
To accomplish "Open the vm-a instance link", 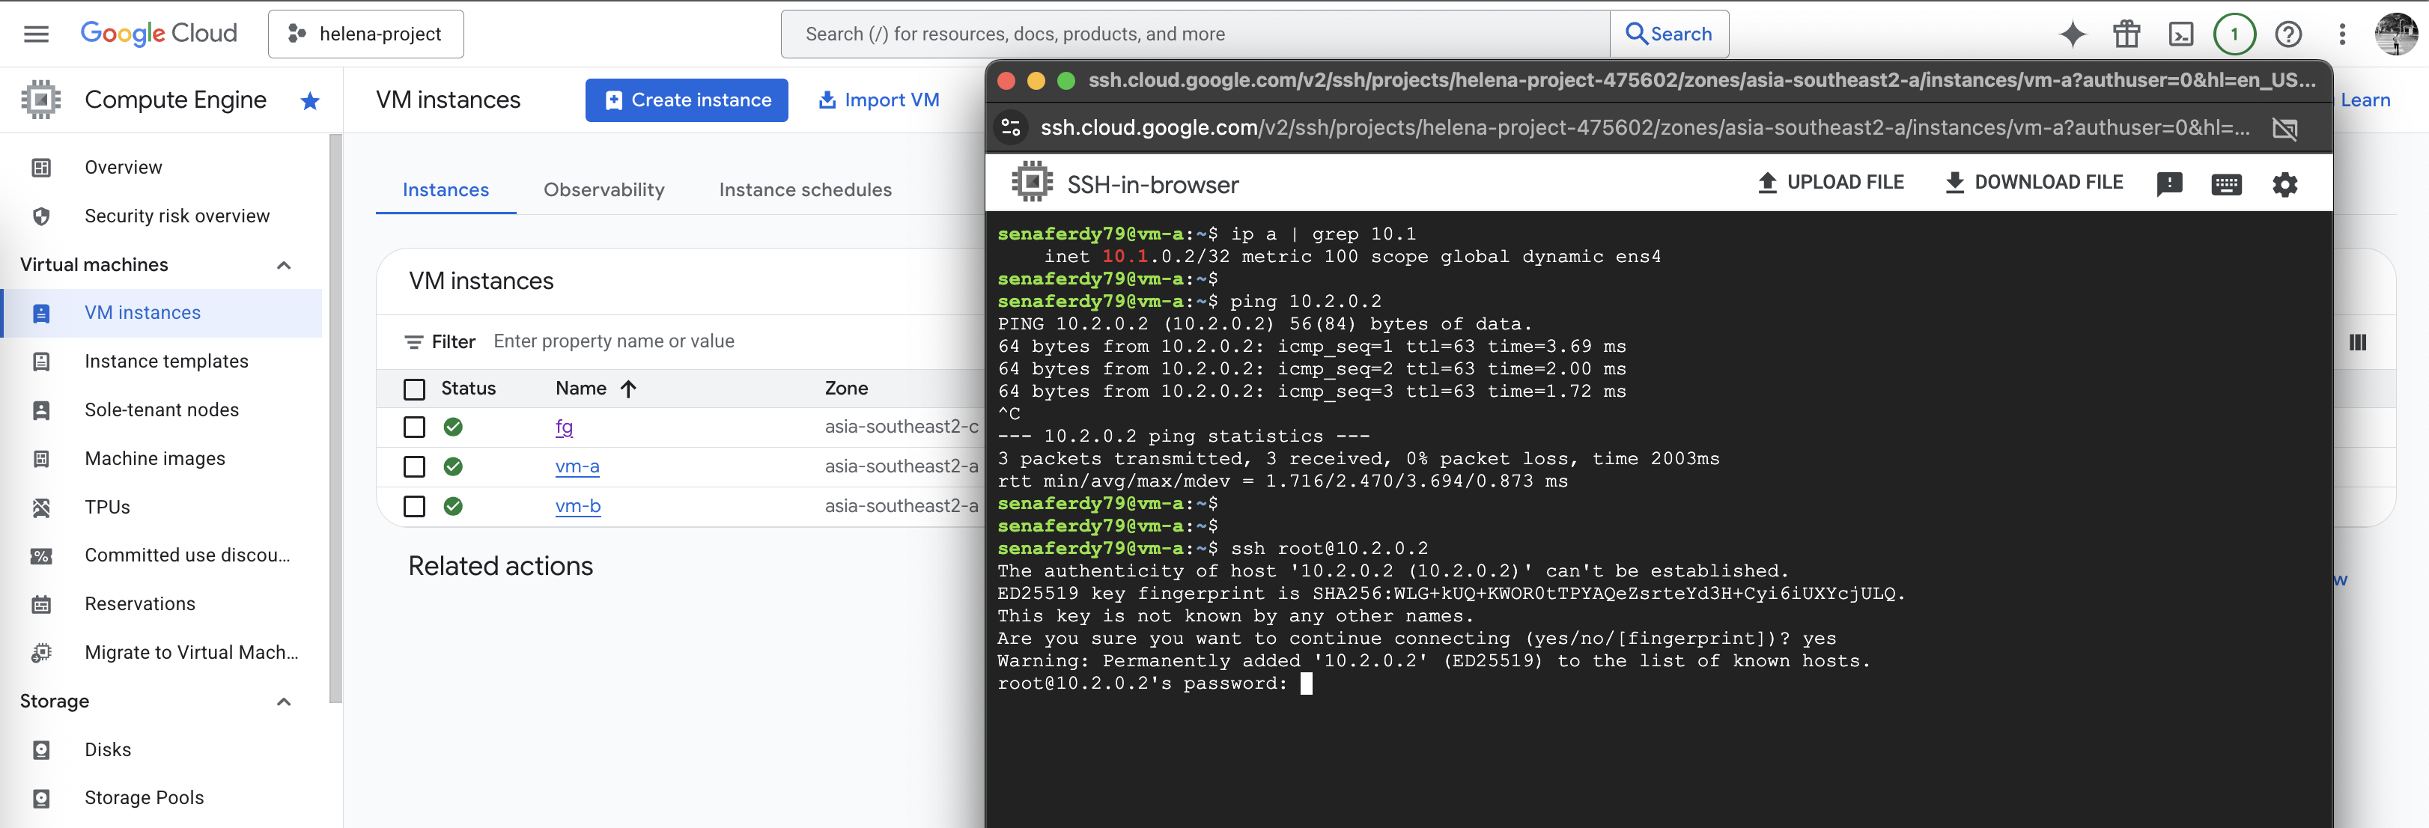I will point(577,467).
